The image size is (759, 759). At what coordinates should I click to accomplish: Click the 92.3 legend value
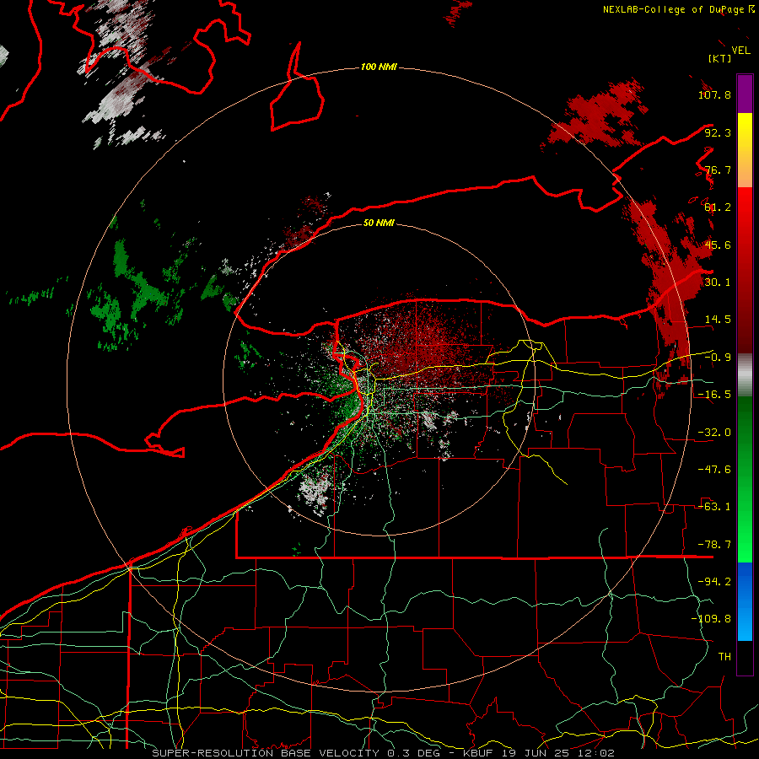click(718, 132)
